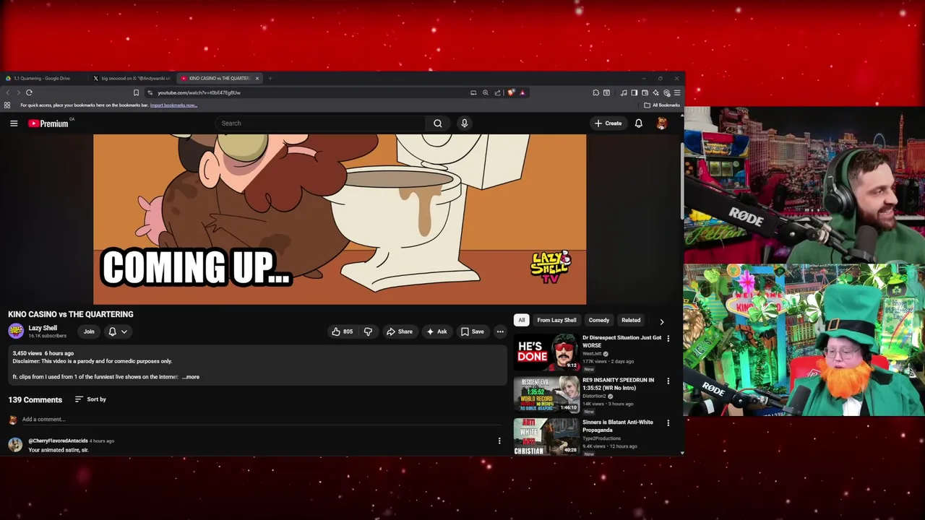Open the All Bookmarks folder

click(x=662, y=105)
